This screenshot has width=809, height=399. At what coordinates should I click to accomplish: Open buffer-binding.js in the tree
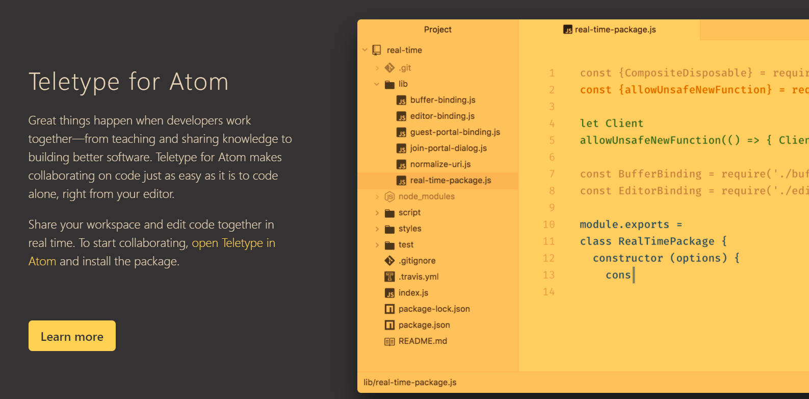coord(442,100)
